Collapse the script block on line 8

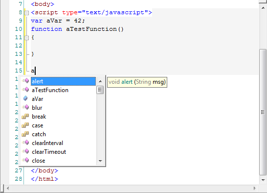(26, 13)
